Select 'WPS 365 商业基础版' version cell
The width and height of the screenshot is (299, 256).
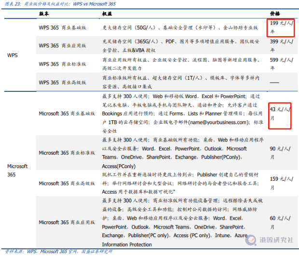62,28
